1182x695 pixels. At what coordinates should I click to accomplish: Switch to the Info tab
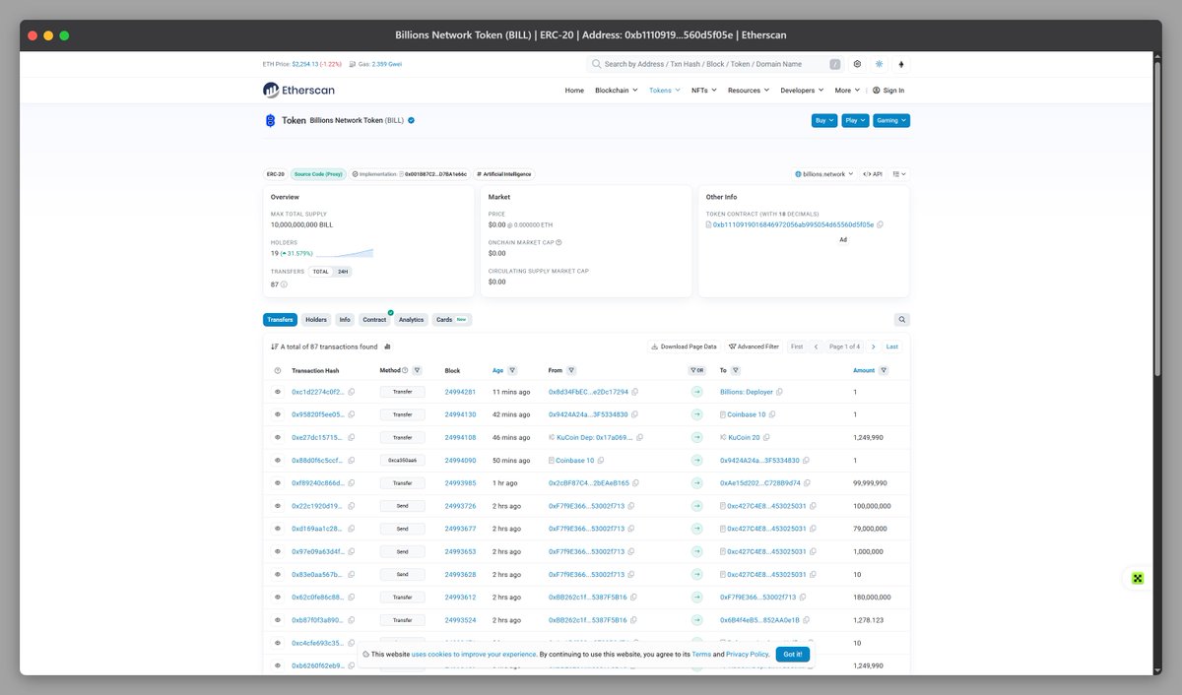point(345,320)
